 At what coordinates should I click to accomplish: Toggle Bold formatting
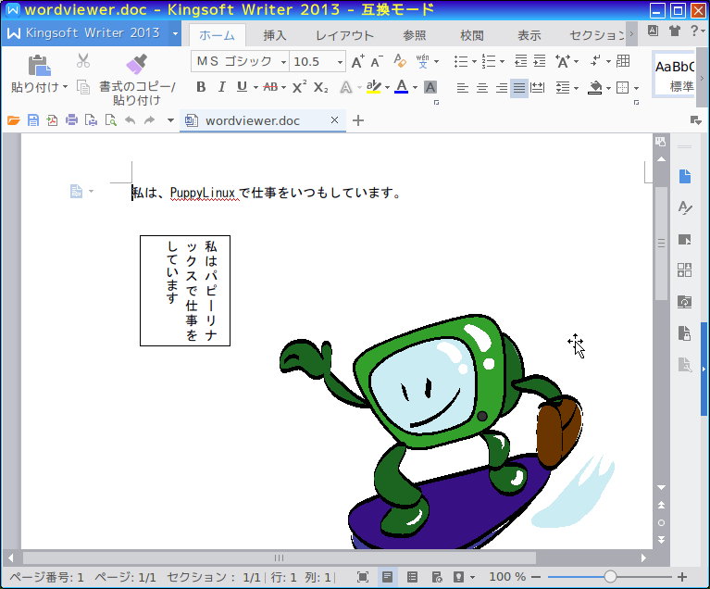(x=201, y=87)
